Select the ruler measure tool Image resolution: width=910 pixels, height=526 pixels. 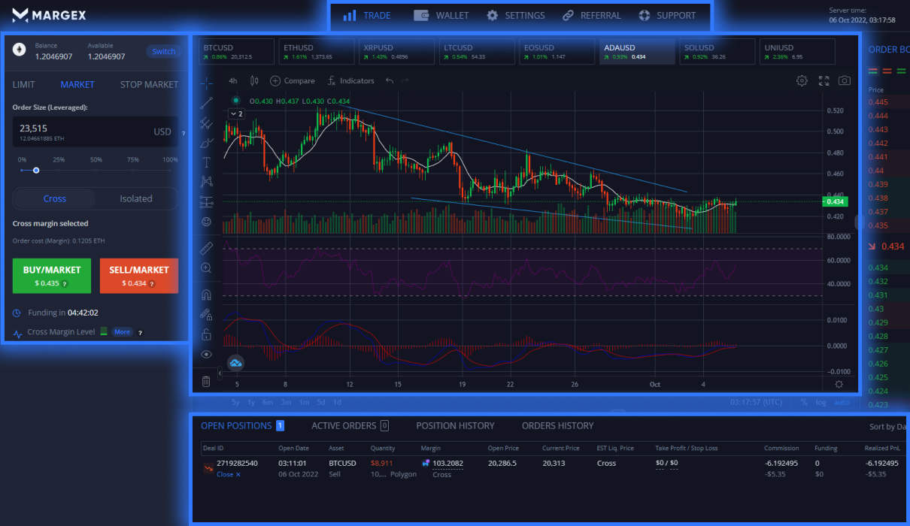pos(206,247)
